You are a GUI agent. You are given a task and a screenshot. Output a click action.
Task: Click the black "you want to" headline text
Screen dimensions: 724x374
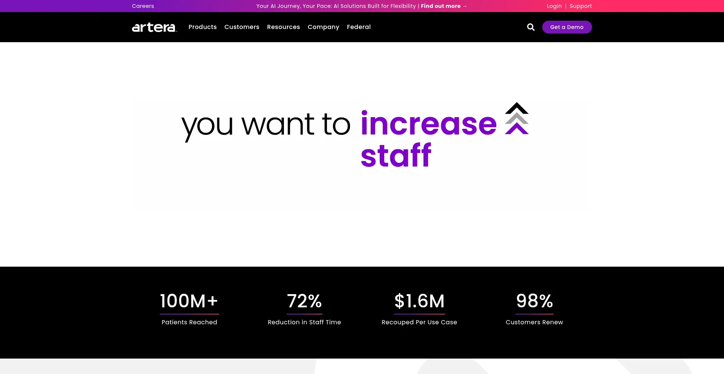pyautogui.click(x=266, y=125)
